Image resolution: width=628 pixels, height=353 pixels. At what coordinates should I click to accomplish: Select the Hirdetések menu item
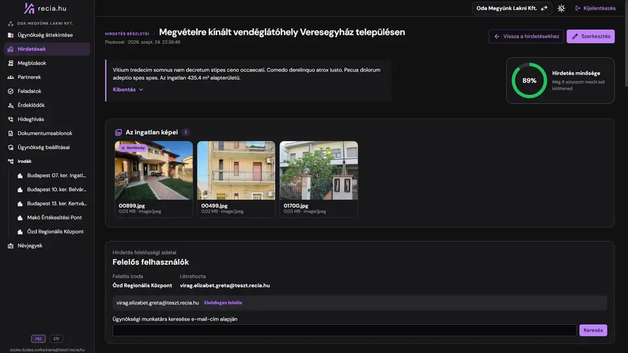click(x=47, y=49)
